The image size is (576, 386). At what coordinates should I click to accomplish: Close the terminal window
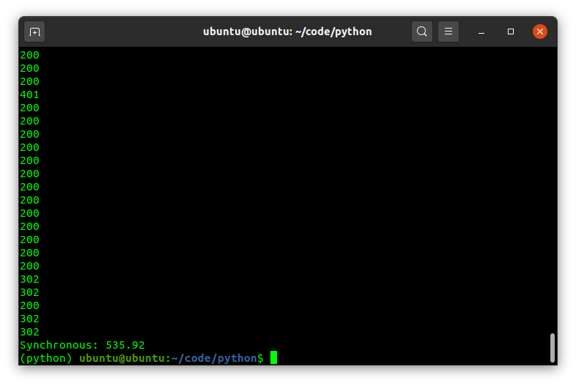pos(540,31)
